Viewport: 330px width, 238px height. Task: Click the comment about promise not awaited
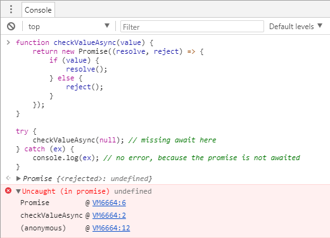(201, 158)
